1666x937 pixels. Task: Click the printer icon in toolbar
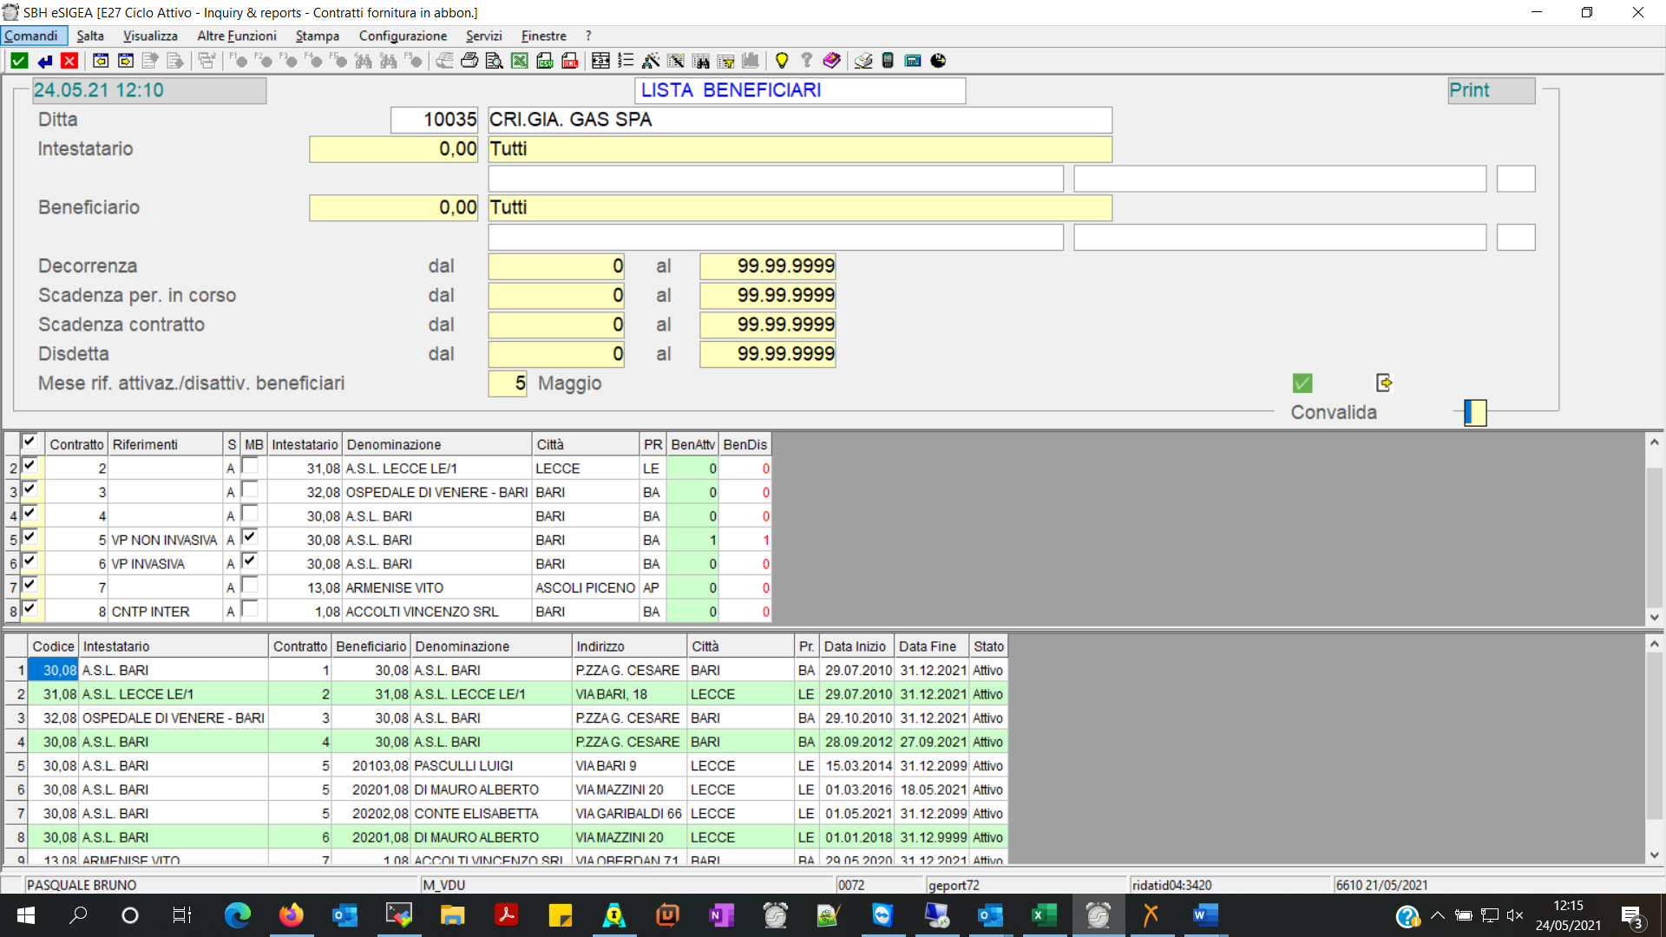(469, 61)
